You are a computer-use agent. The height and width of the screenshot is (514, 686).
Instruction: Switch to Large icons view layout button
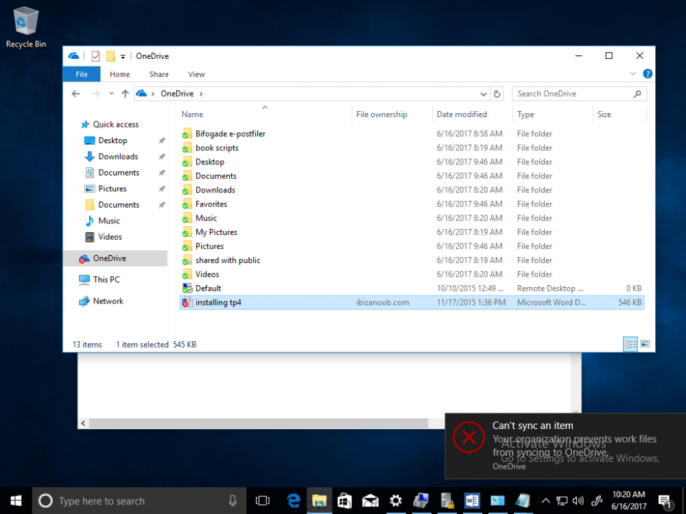[x=645, y=345]
